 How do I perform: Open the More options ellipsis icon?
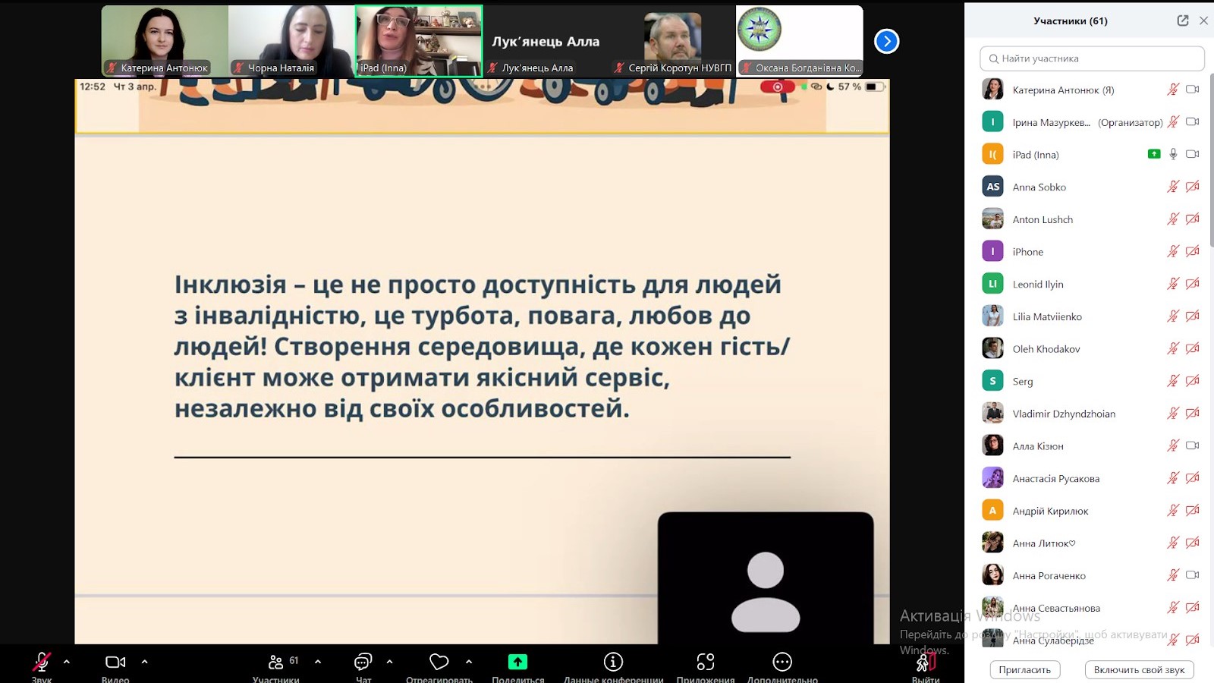tap(782, 663)
